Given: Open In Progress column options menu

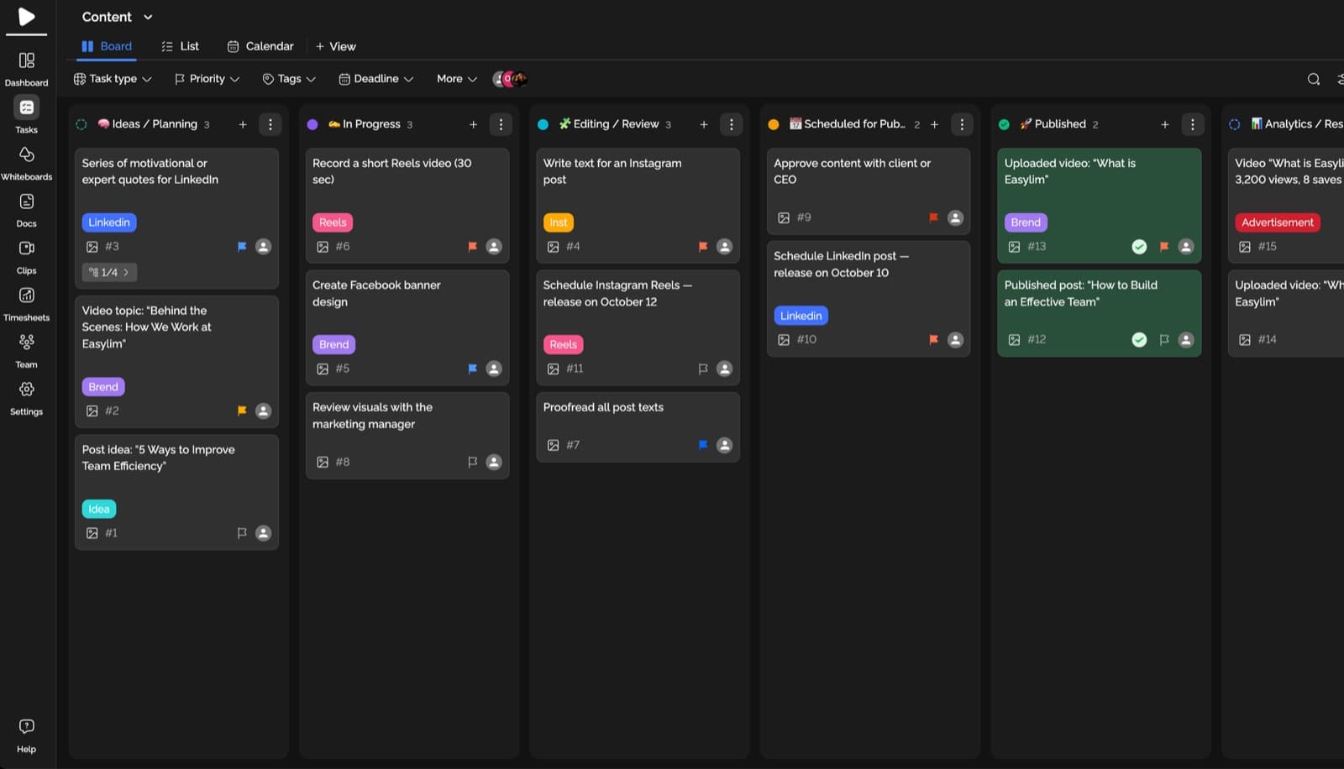Looking at the screenshot, I should click(501, 124).
